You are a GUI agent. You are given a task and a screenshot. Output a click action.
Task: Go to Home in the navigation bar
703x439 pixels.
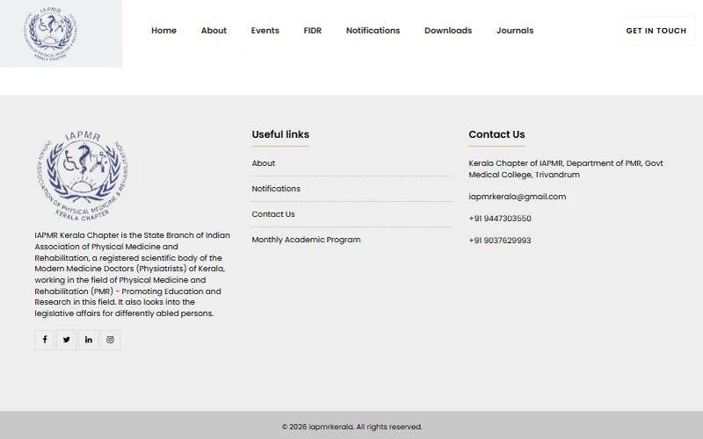pyautogui.click(x=163, y=31)
